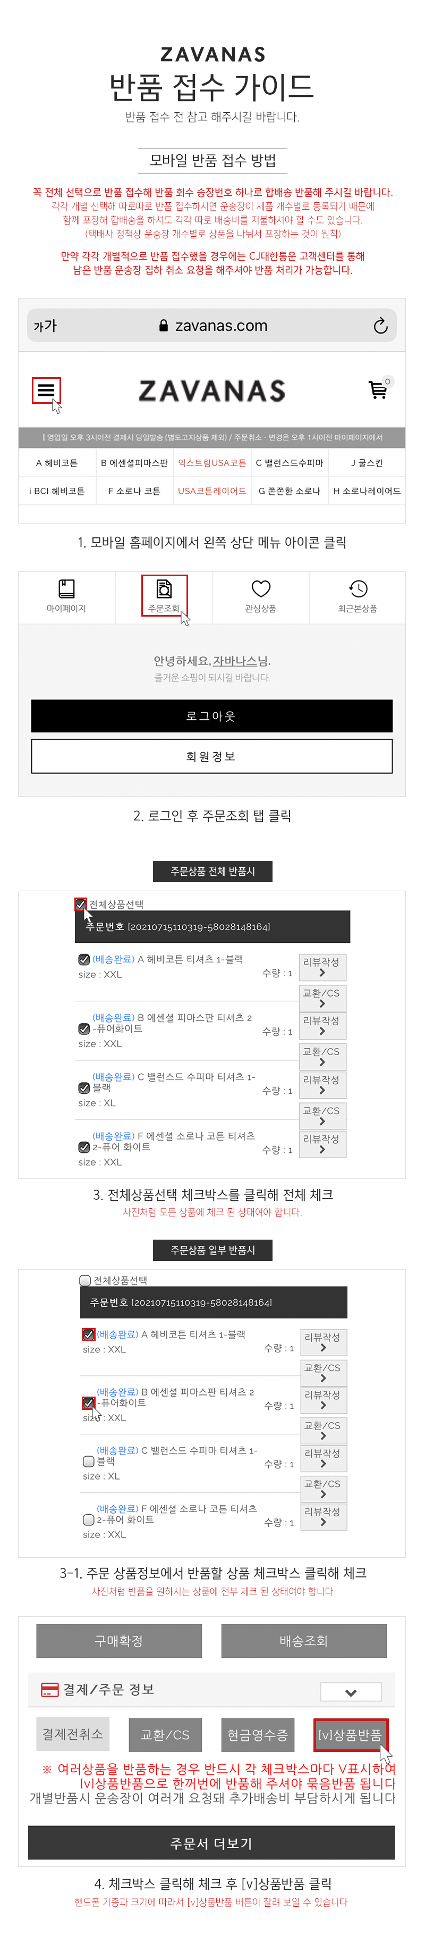Open the first 교환/CS chevron button
425x1935 pixels.
[322, 998]
